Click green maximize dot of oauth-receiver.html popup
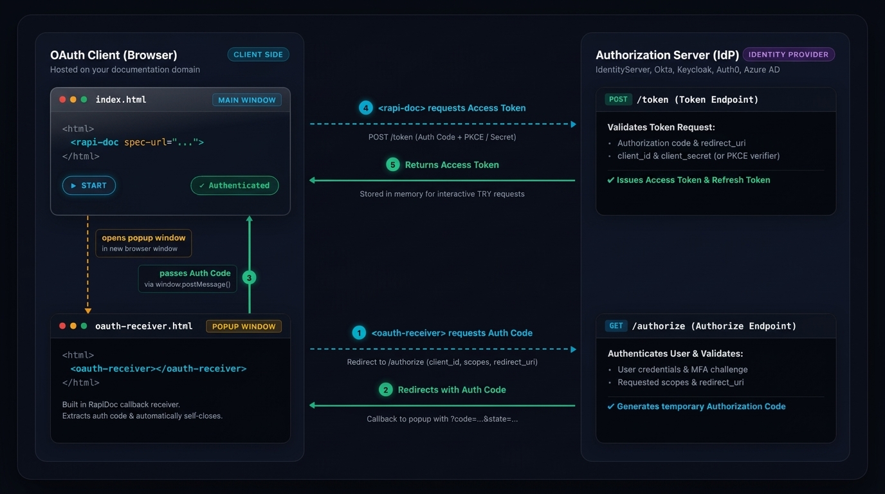The height and width of the screenshot is (494, 885). pyautogui.click(x=84, y=326)
